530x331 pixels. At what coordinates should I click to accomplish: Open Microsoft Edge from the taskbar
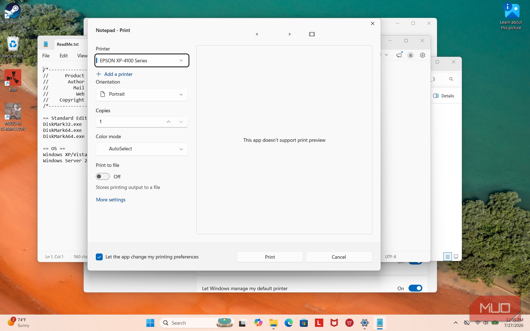pos(289,323)
